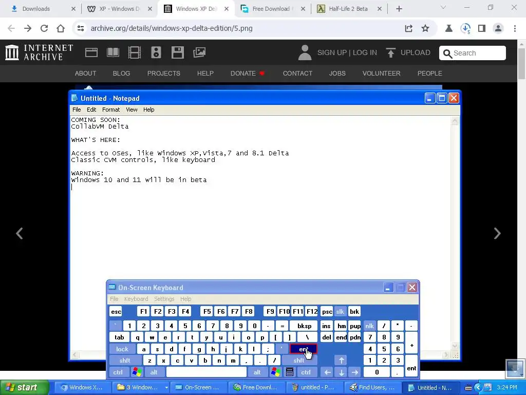The image size is (526, 395).
Task: Open the Notepad File menu
Action: click(x=77, y=110)
